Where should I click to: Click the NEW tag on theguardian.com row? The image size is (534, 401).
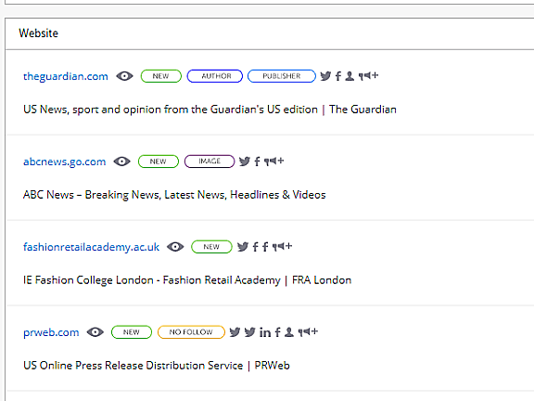coord(161,76)
